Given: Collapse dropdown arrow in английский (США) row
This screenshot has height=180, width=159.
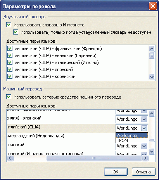Looking at the screenshot, I should [x=144, y=128].
